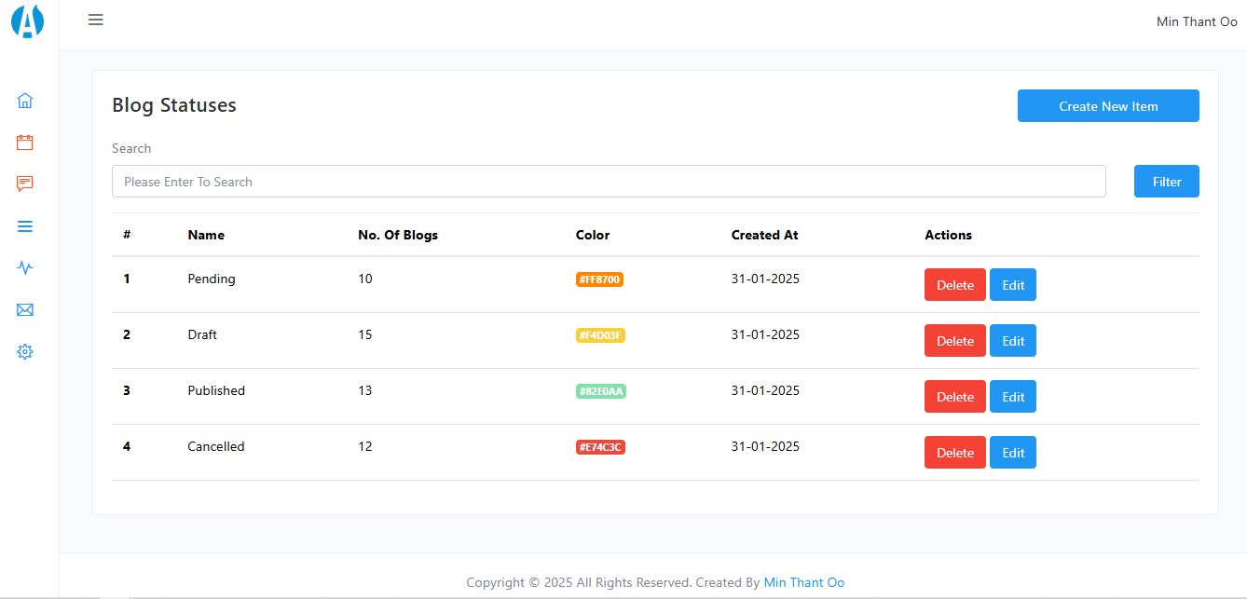Open Min Thant Oo user menu
This screenshot has width=1247, height=599.
click(x=1197, y=21)
